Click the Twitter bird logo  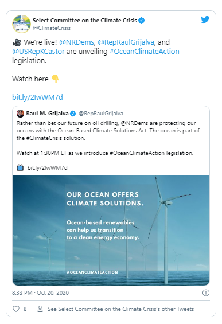205,19
